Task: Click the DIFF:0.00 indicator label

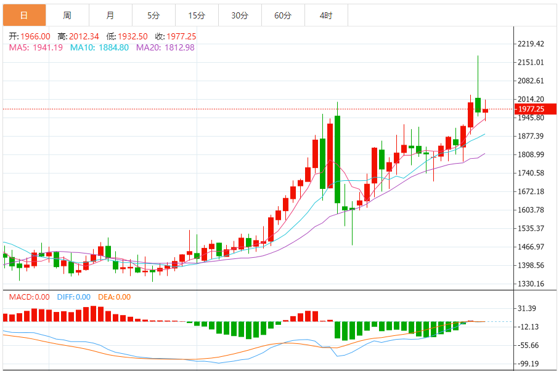Action: tap(73, 297)
